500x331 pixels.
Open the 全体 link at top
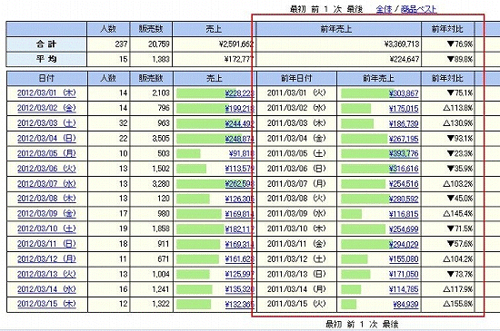click(384, 9)
